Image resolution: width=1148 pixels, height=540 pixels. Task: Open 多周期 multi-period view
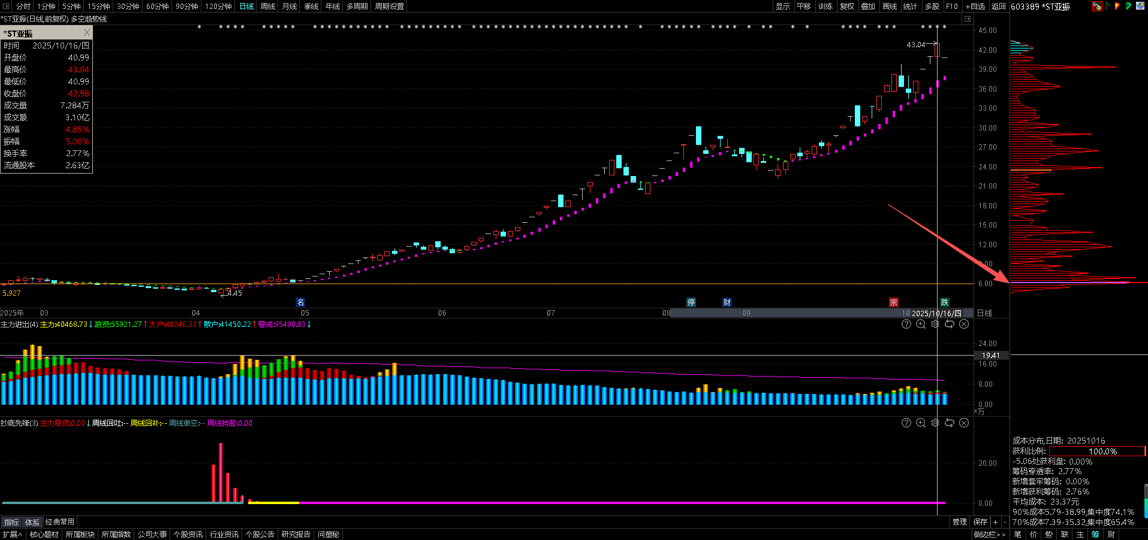point(357,6)
